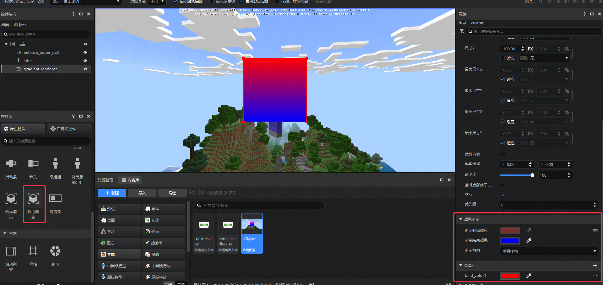
Task: Open help in the 属性 panel
Action: tap(584, 14)
